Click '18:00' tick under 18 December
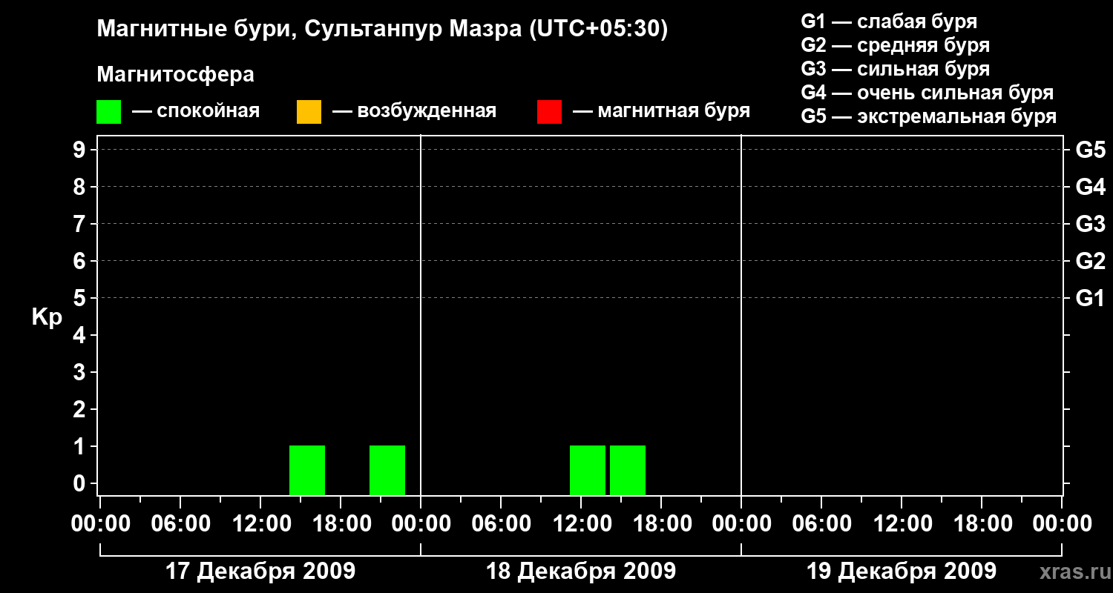 coord(661,524)
